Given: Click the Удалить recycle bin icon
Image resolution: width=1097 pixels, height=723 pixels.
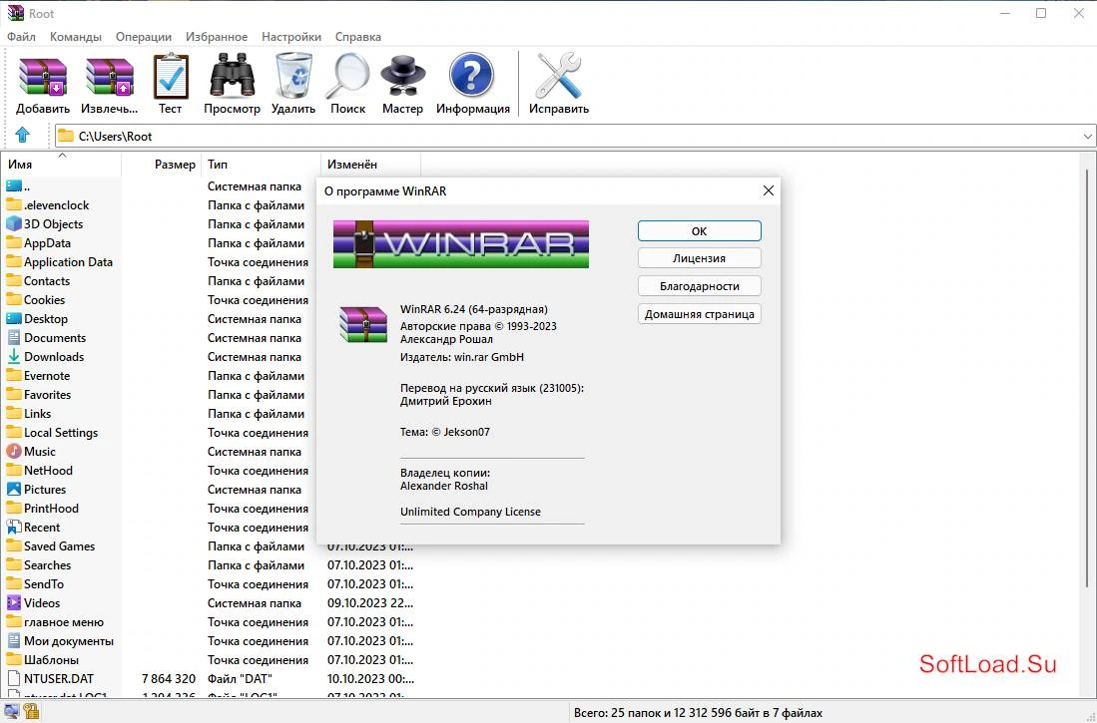Looking at the screenshot, I should [x=293, y=76].
